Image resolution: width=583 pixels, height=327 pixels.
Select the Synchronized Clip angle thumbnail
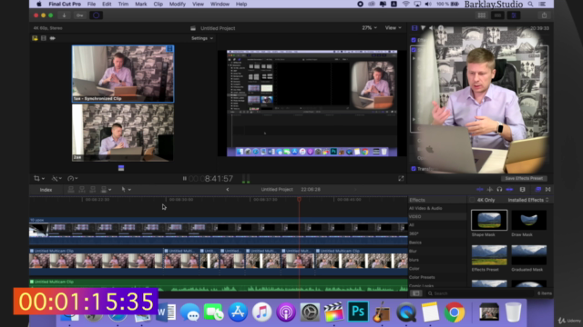pos(123,74)
